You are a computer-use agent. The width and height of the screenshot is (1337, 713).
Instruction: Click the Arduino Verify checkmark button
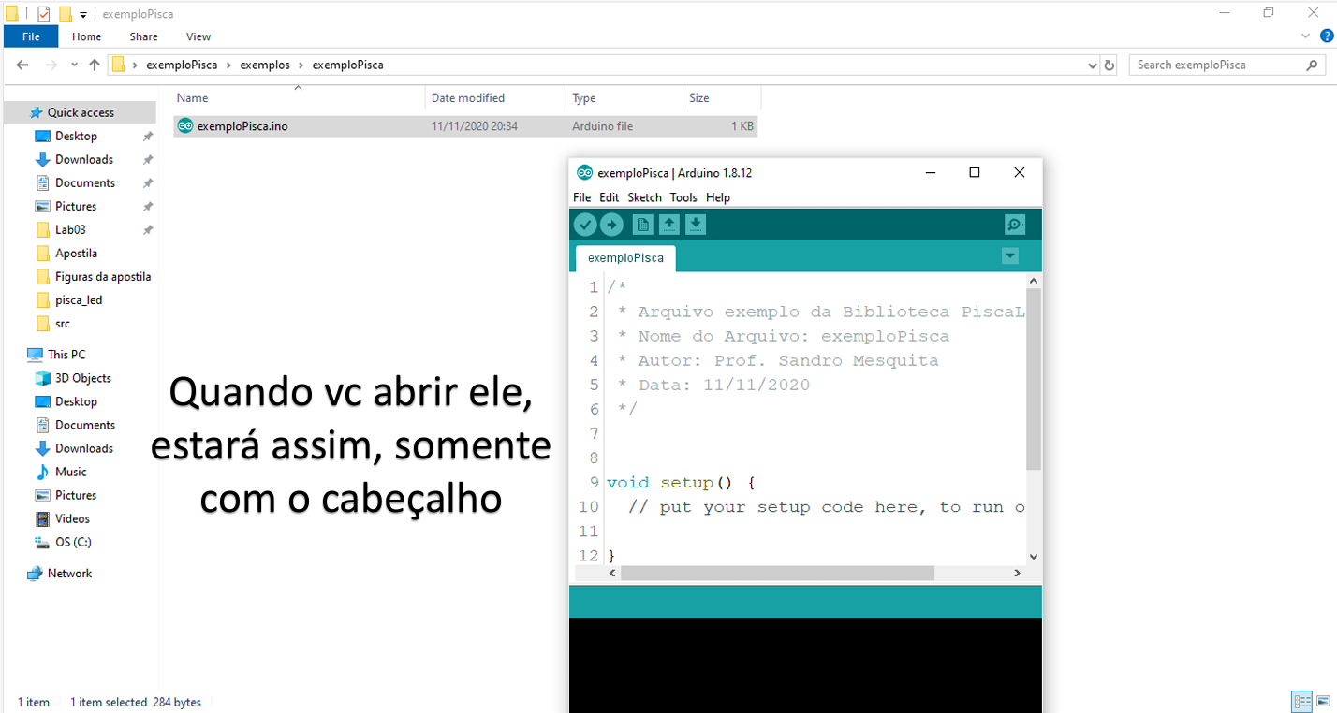point(585,225)
